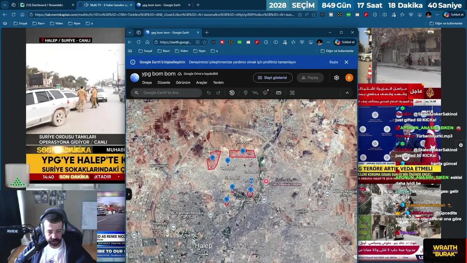Click the University of Aleppo marker icon
This screenshot has height=263, width=467.
173,227
